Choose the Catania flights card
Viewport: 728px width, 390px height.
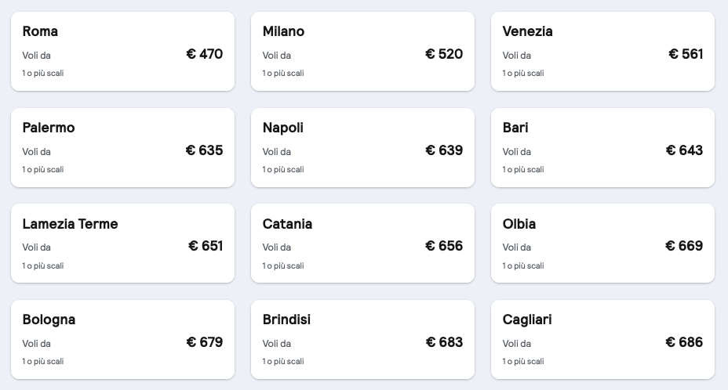coord(362,244)
